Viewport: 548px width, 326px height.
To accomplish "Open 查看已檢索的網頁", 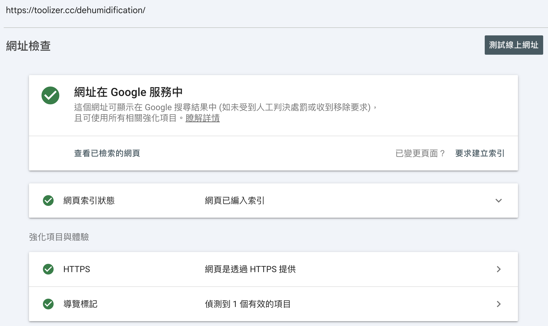I will pyautogui.click(x=107, y=153).
